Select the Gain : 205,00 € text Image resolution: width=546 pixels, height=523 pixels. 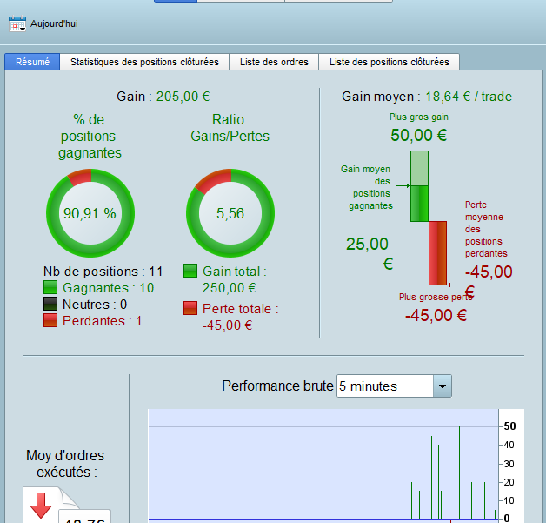pos(163,97)
